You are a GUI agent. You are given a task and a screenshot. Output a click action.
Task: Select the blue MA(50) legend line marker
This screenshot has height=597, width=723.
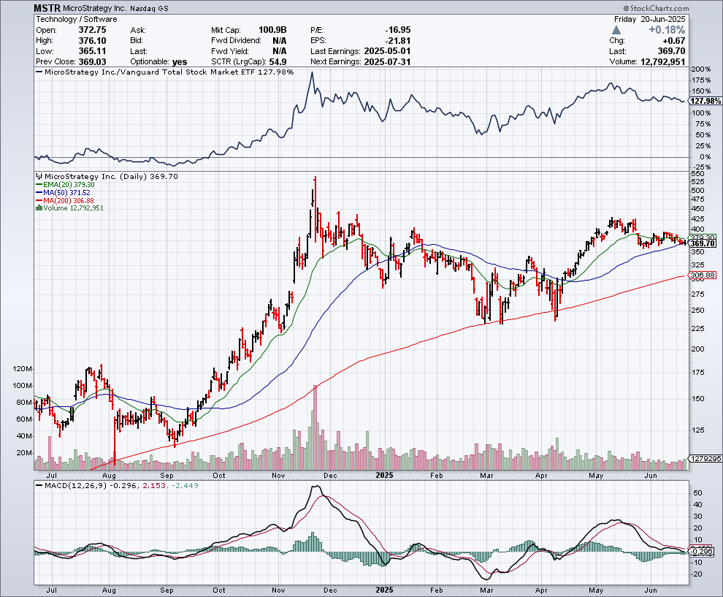coord(39,192)
